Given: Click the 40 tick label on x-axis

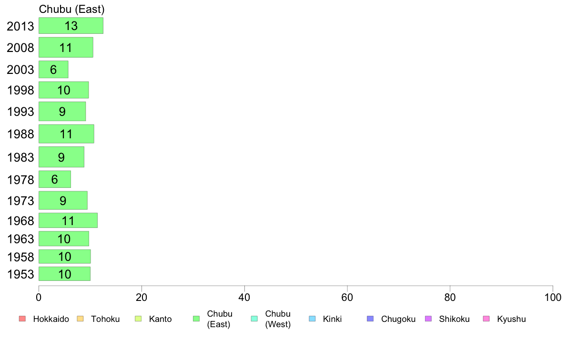Looking at the screenshot, I should [244, 298].
